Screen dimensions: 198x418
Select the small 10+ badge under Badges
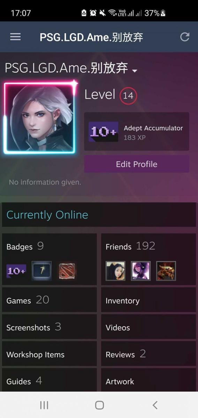coord(16,271)
